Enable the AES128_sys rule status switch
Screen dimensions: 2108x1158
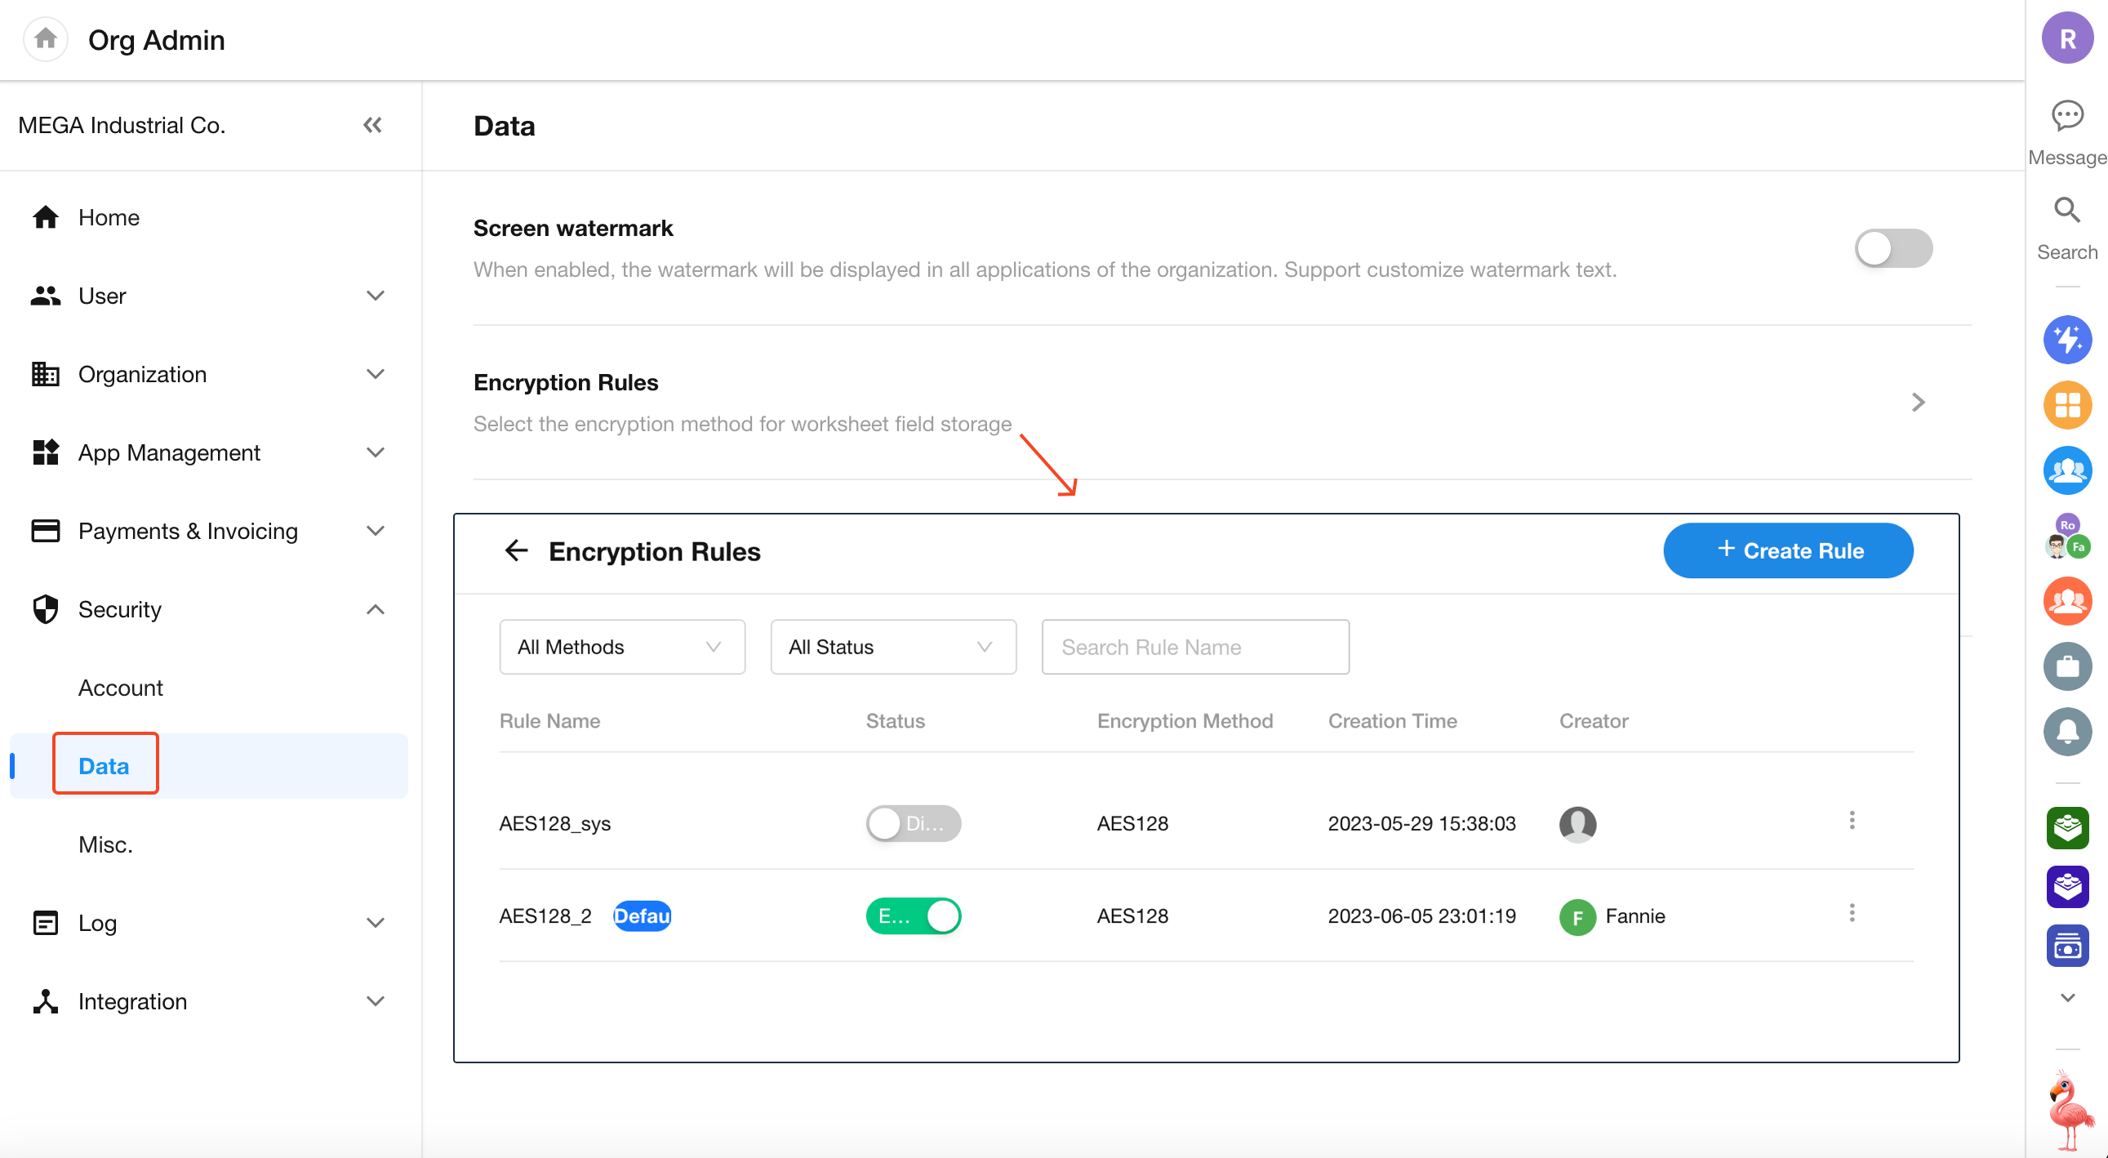(913, 823)
